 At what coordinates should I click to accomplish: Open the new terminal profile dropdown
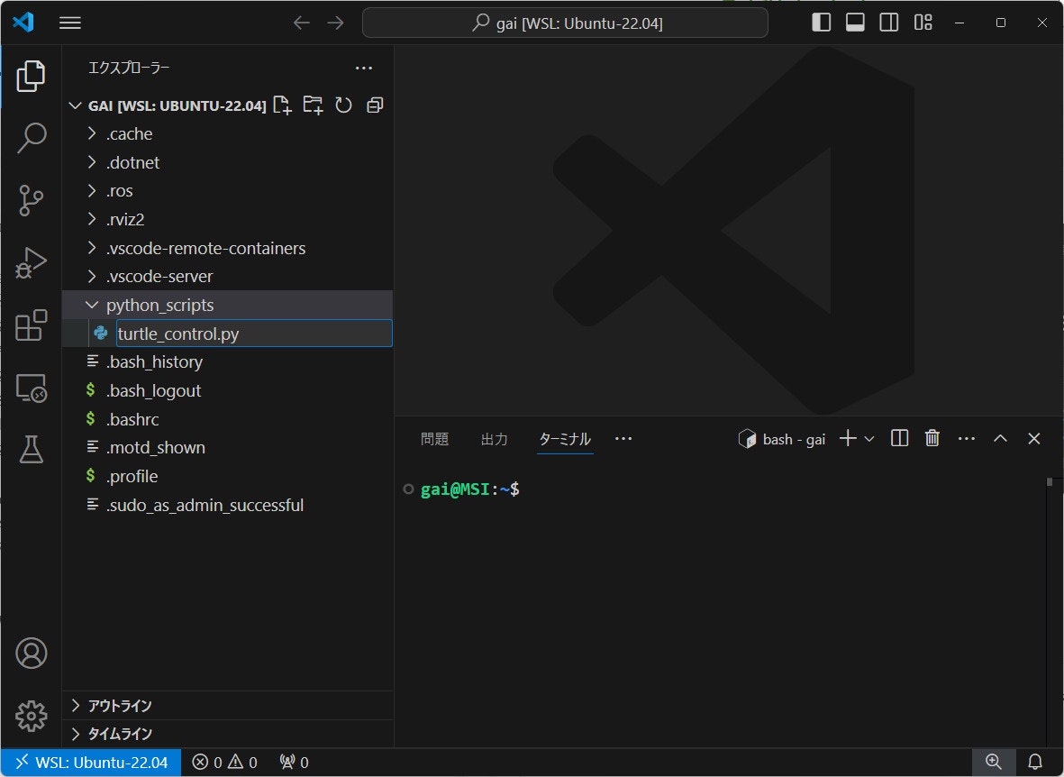[869, 440]
